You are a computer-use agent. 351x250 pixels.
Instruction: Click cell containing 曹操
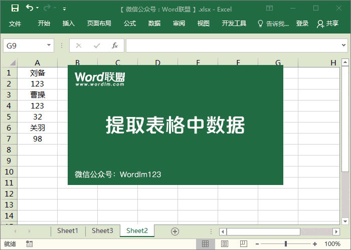coord(38,94)
